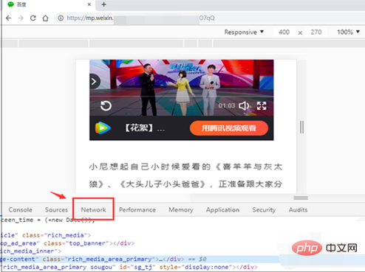Replay the video with the replay icon

pos(106,106)
